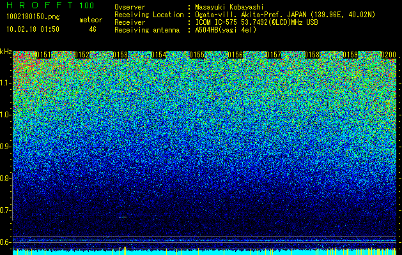Click the 0.6 frequency axis label
Screen dimensions: 402x255
click(x=6, y=242)
